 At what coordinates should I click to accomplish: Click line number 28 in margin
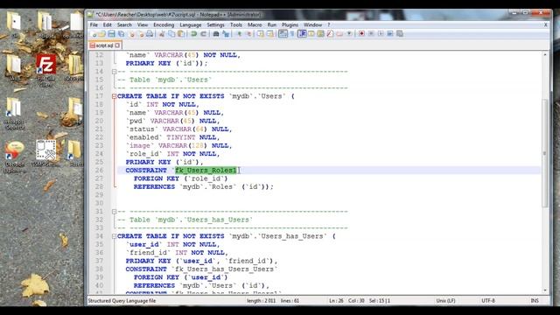[99, 186]
